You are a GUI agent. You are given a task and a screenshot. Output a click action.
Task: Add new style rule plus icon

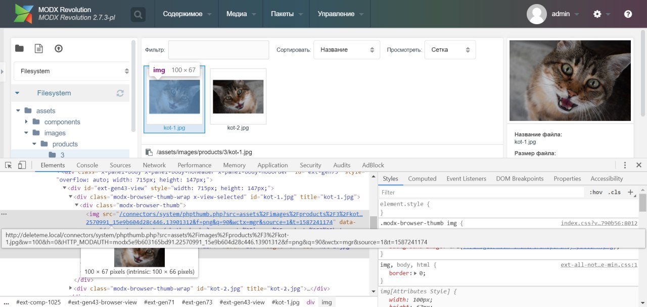[x=631, y=192]
